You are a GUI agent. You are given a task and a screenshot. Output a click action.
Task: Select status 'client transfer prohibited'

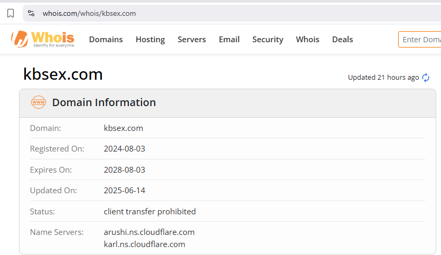click(x=149, y=211)
